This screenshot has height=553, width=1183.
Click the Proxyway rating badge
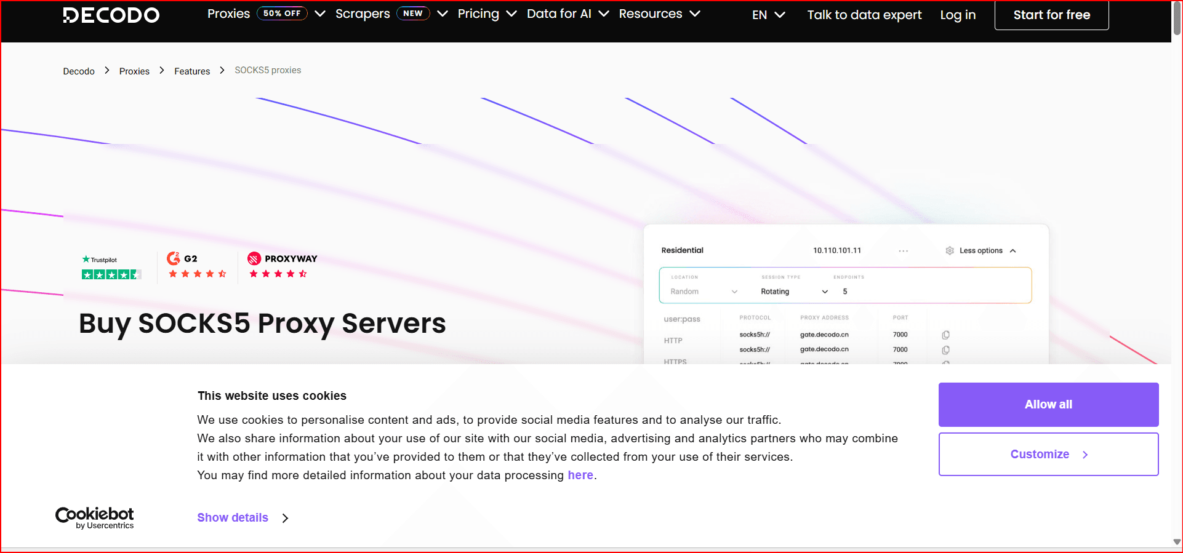tap(281, 266)
